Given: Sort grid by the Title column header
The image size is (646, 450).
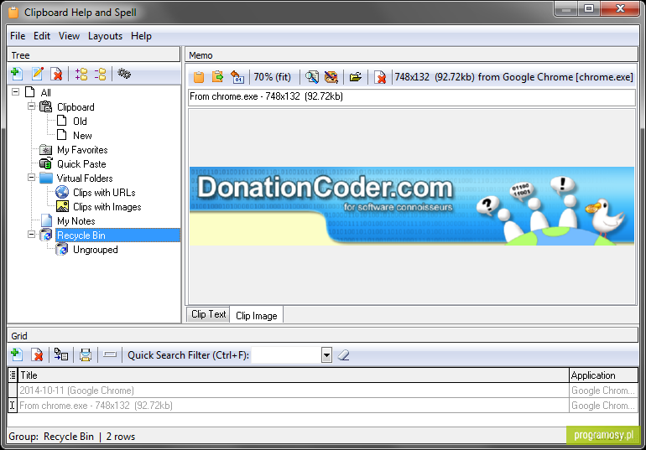Looking at the screenshot, I should click(294, 375).
